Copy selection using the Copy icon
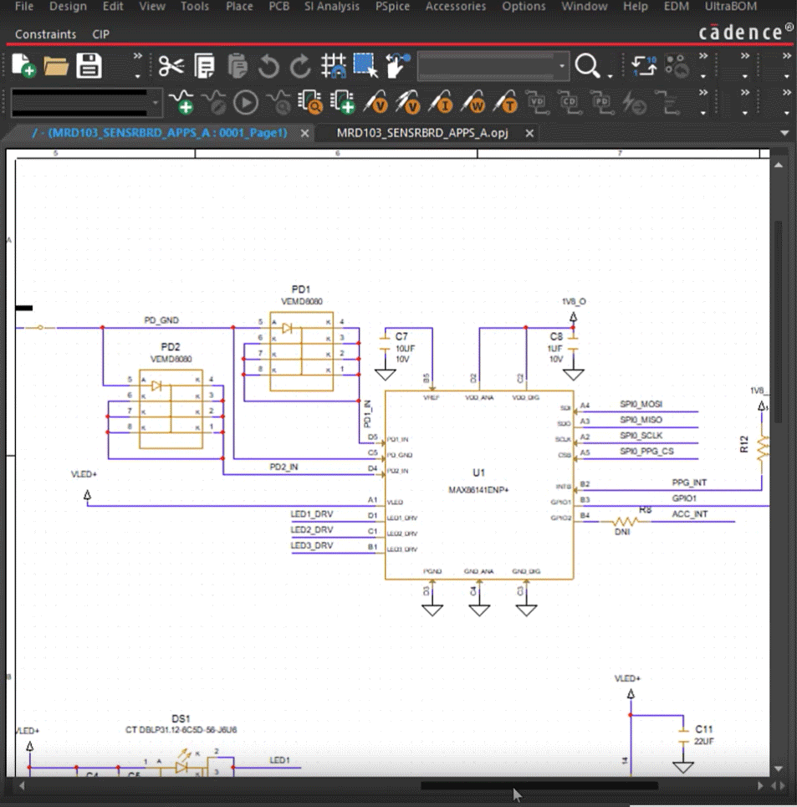Image resolution: width=797 pixels, height=807 pixels. 204,66
